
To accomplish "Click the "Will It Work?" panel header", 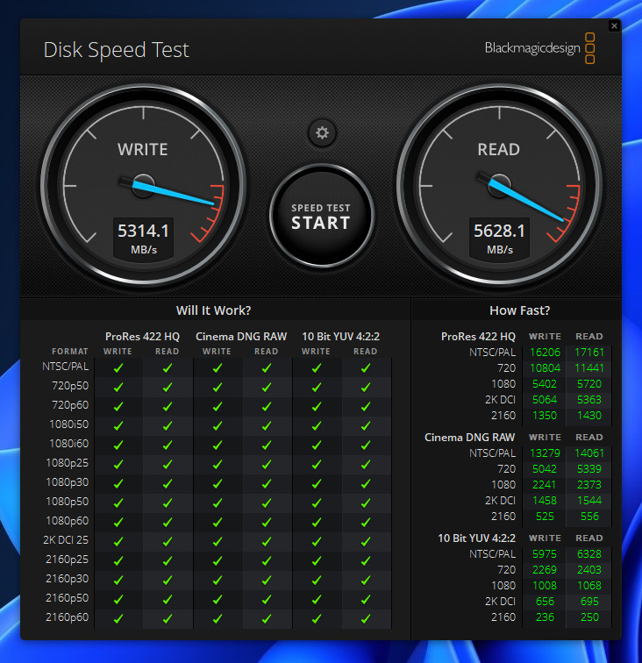I will pyautogui.click(x=214, y=310).
